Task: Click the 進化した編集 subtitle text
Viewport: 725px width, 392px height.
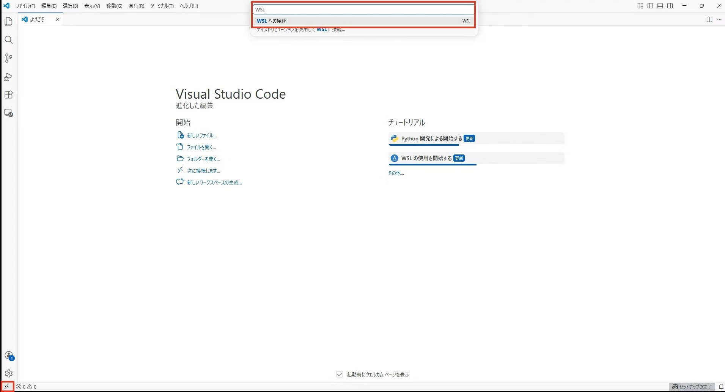Action: click(x=195, y=106)
